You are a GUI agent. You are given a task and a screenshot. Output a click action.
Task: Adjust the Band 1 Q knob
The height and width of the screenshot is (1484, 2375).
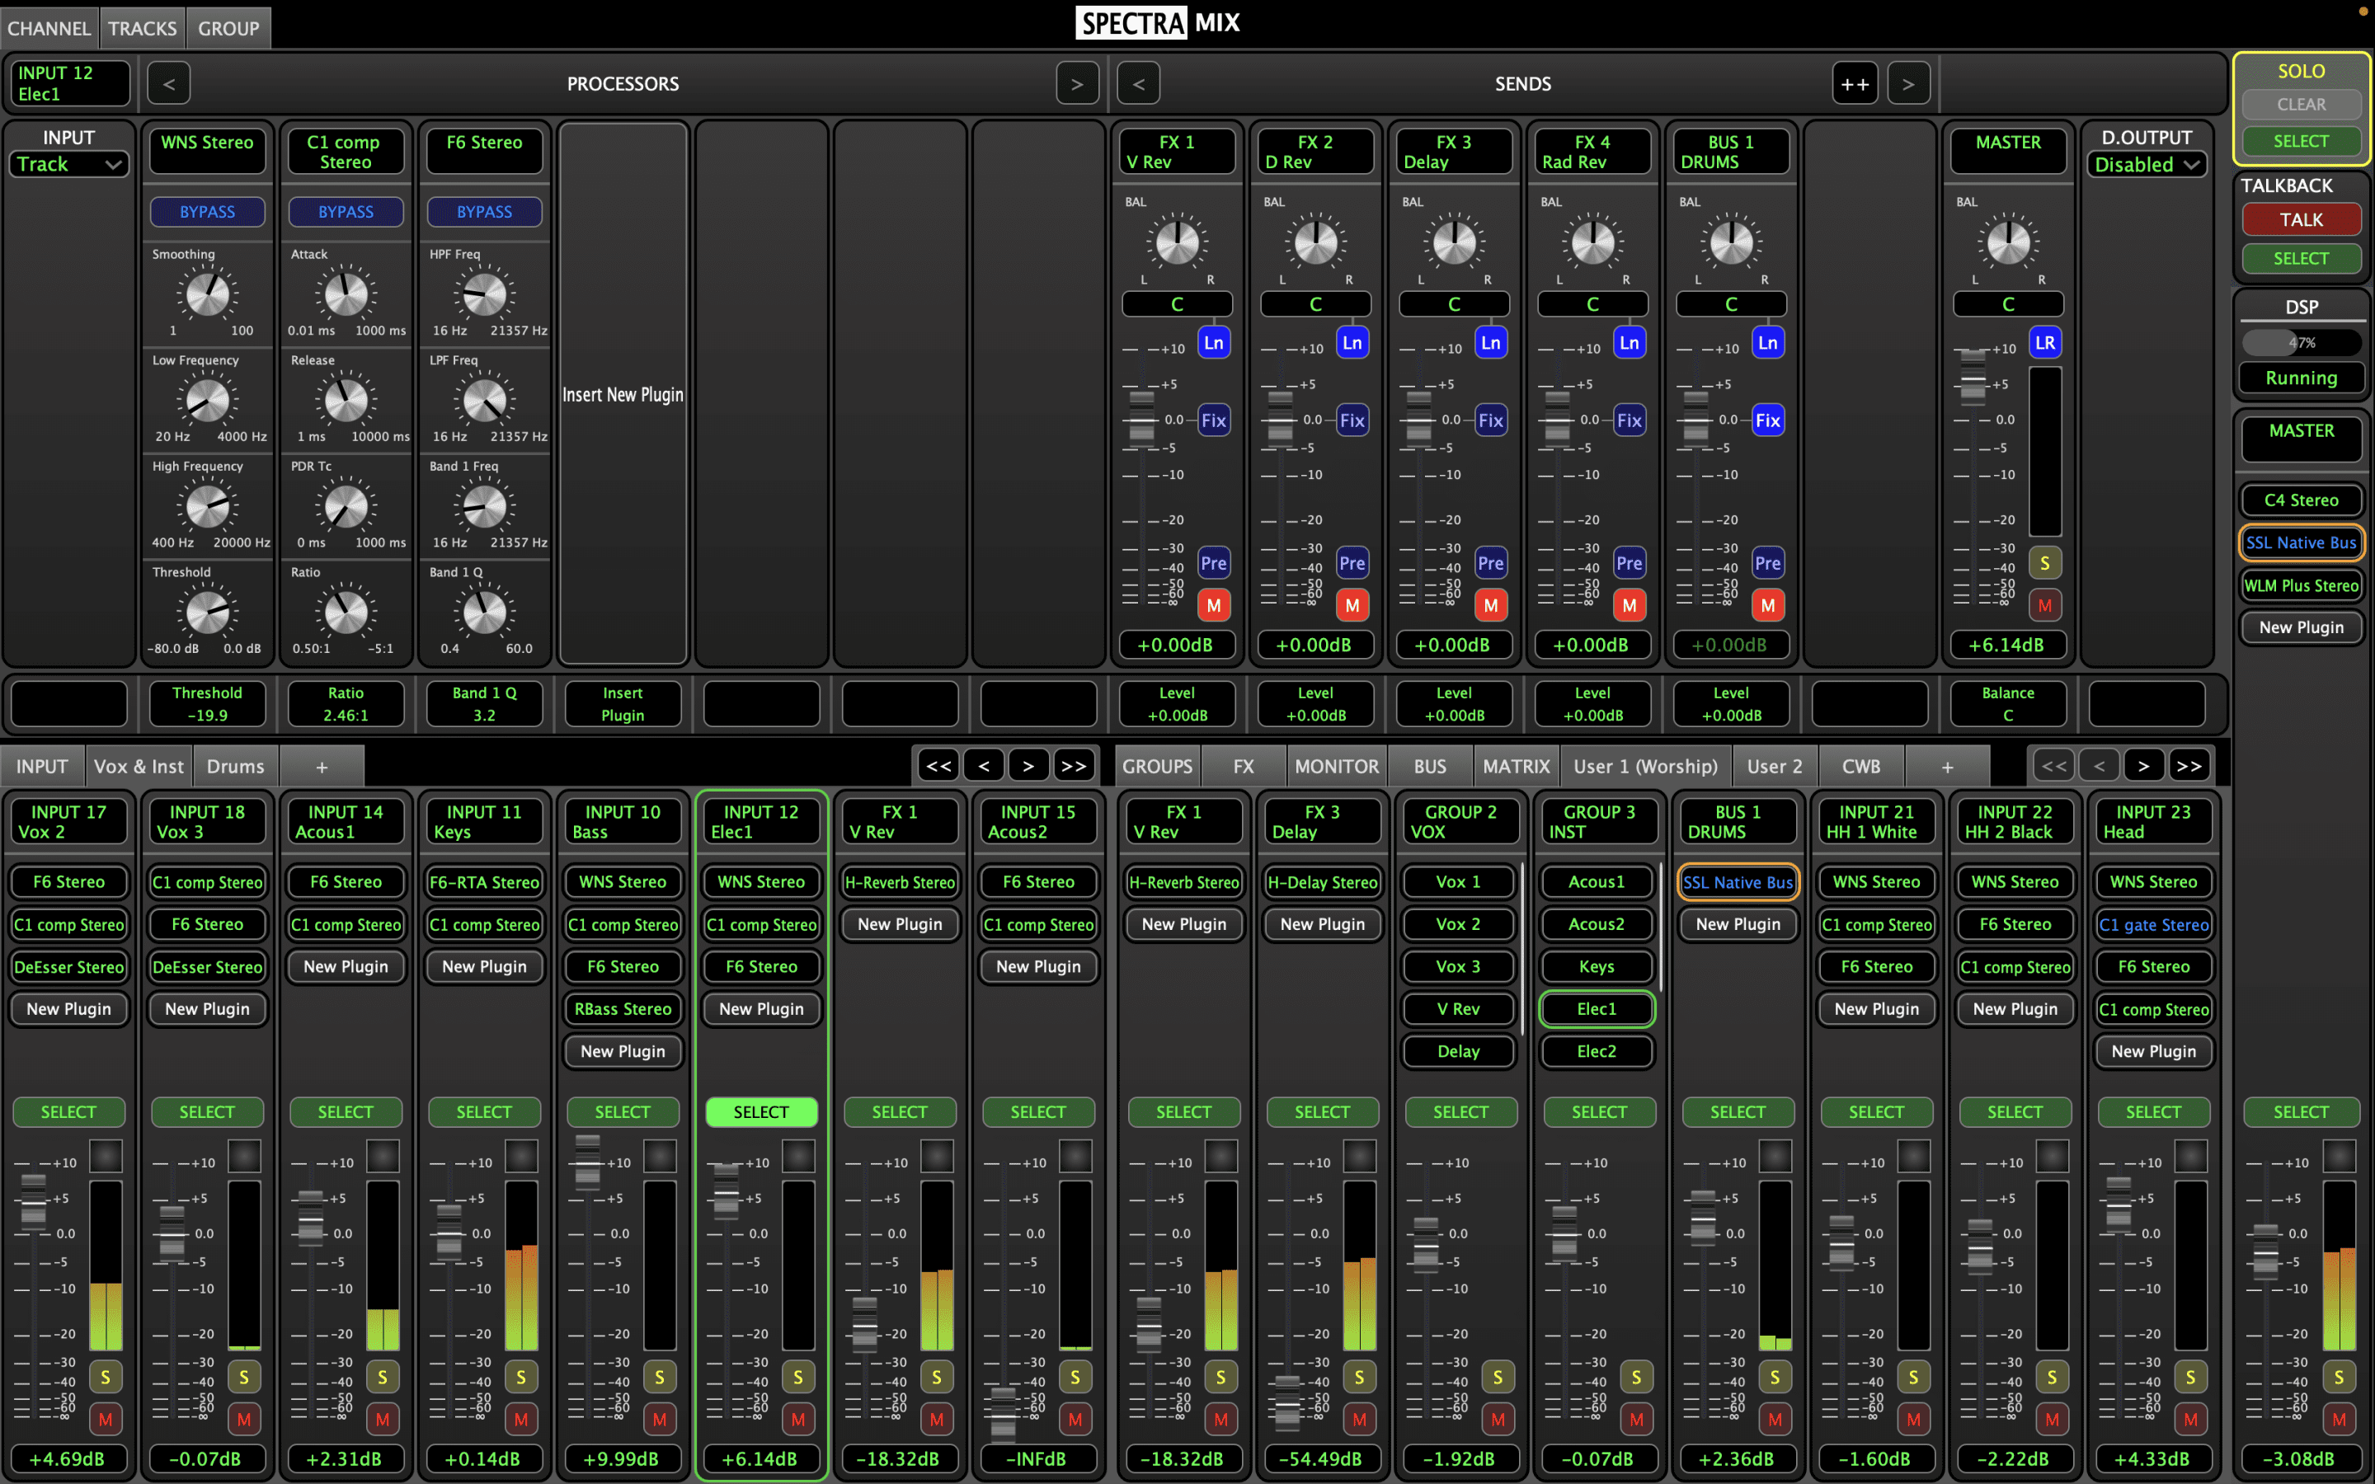click(x=484, y=613)
